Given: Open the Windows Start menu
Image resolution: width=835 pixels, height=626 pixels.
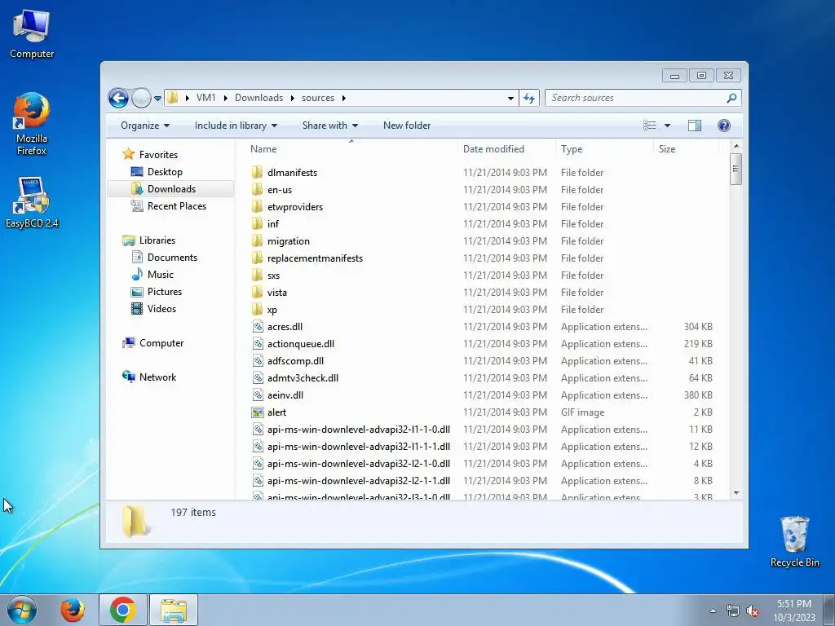Looking at the screenshot, I should (x=22, y=610).
